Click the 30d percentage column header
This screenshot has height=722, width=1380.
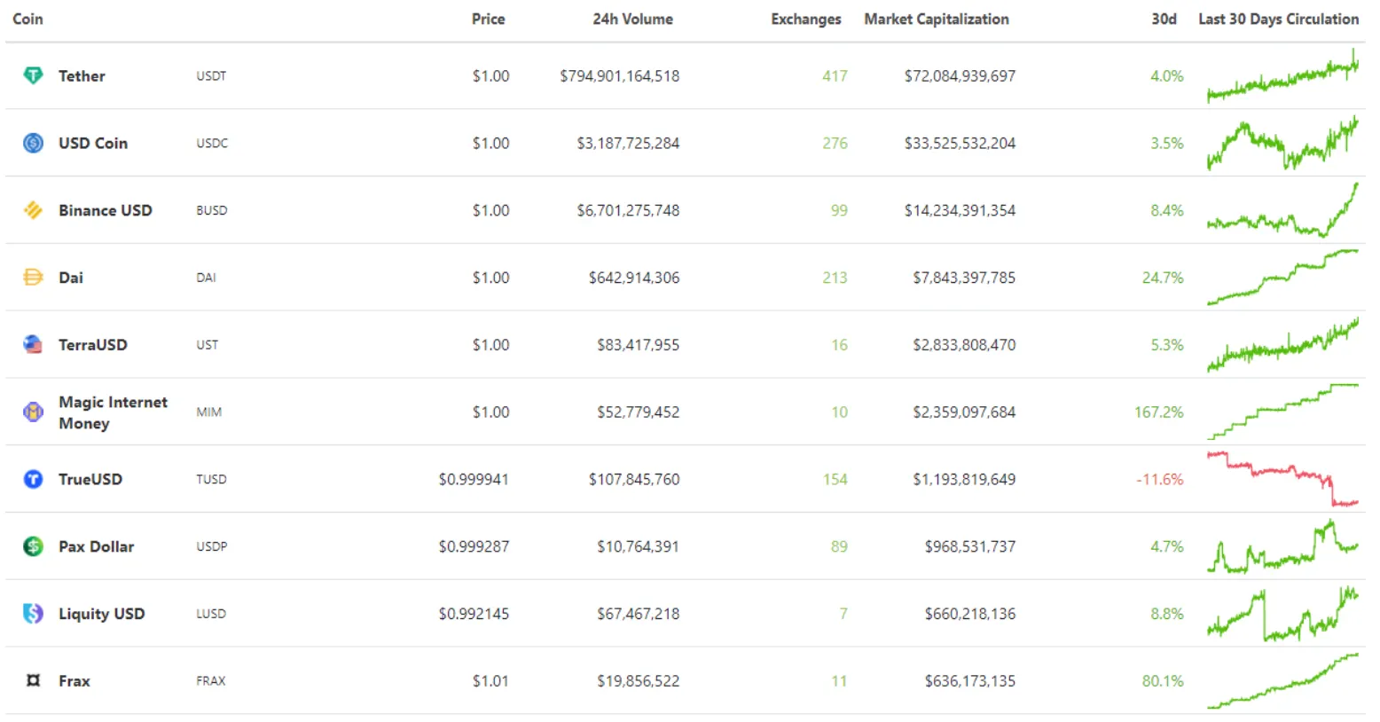click(x=1164, y=19)
